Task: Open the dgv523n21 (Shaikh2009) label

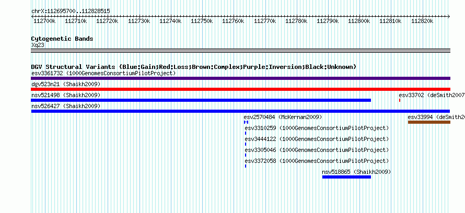Action: [66, 84]
